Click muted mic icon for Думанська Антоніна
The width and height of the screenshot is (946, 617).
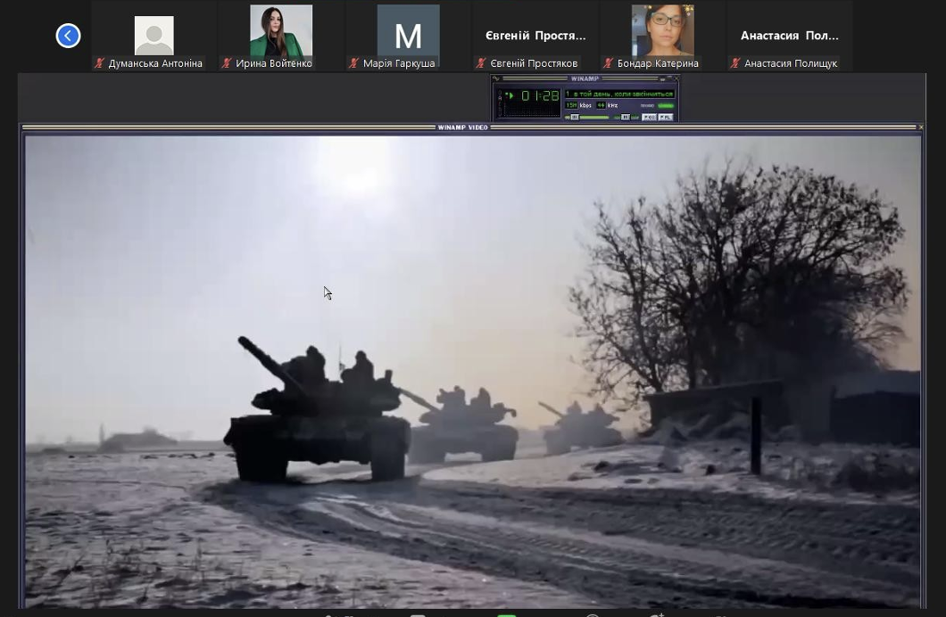click(100, 63)
